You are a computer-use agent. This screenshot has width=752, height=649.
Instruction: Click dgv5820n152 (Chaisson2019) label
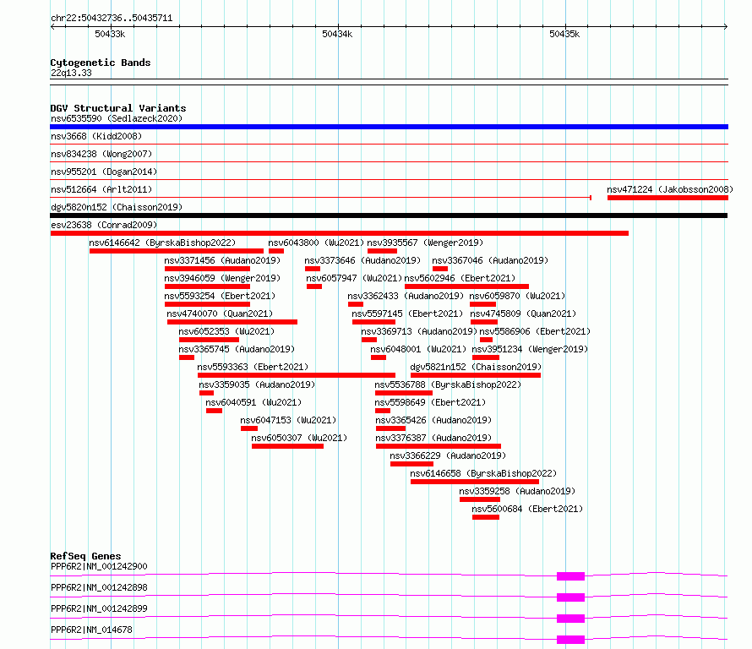tap(117, 207)
